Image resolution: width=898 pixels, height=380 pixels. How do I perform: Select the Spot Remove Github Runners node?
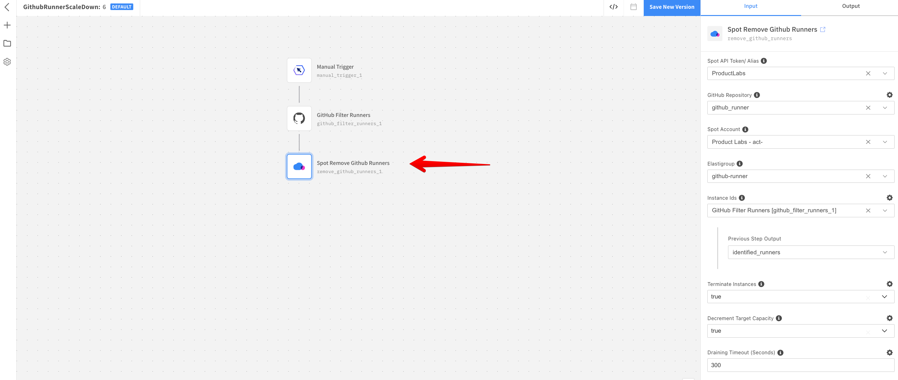coord(299,167)
